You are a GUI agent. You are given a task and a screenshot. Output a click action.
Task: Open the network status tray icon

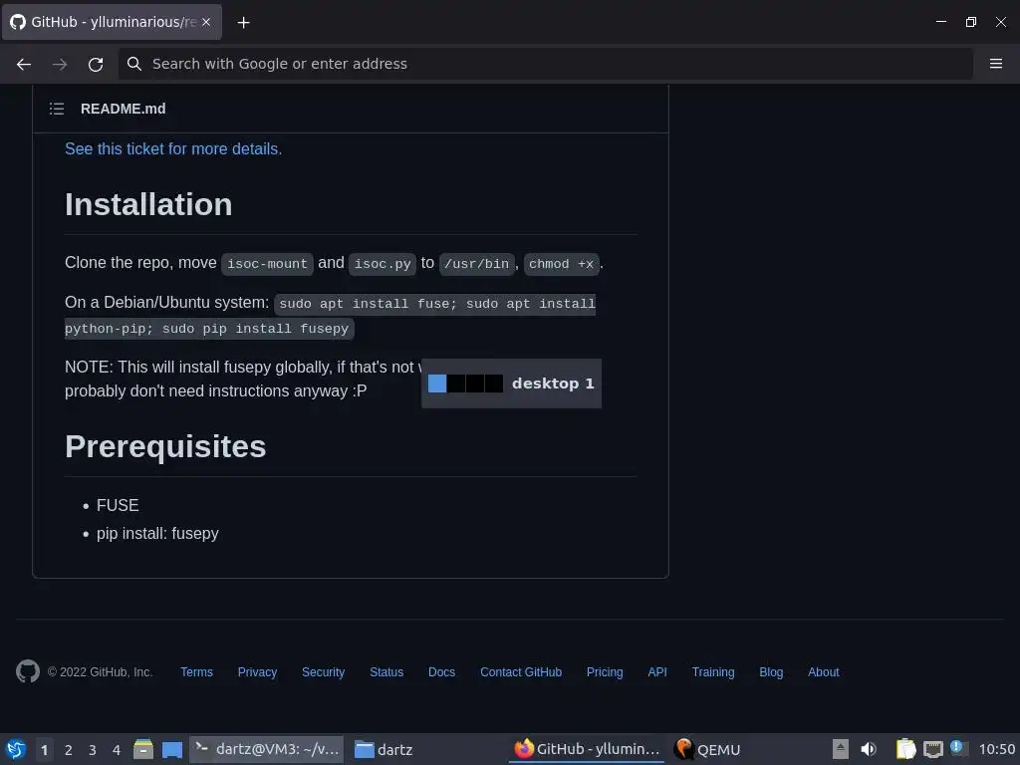point(932,749)
